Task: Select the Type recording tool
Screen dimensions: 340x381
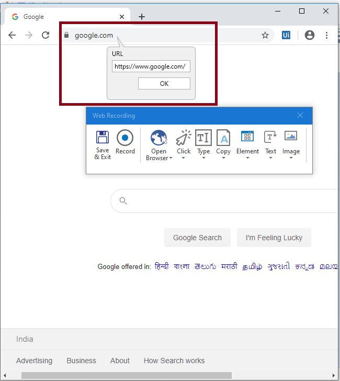Action: click(x=203, y=142)
